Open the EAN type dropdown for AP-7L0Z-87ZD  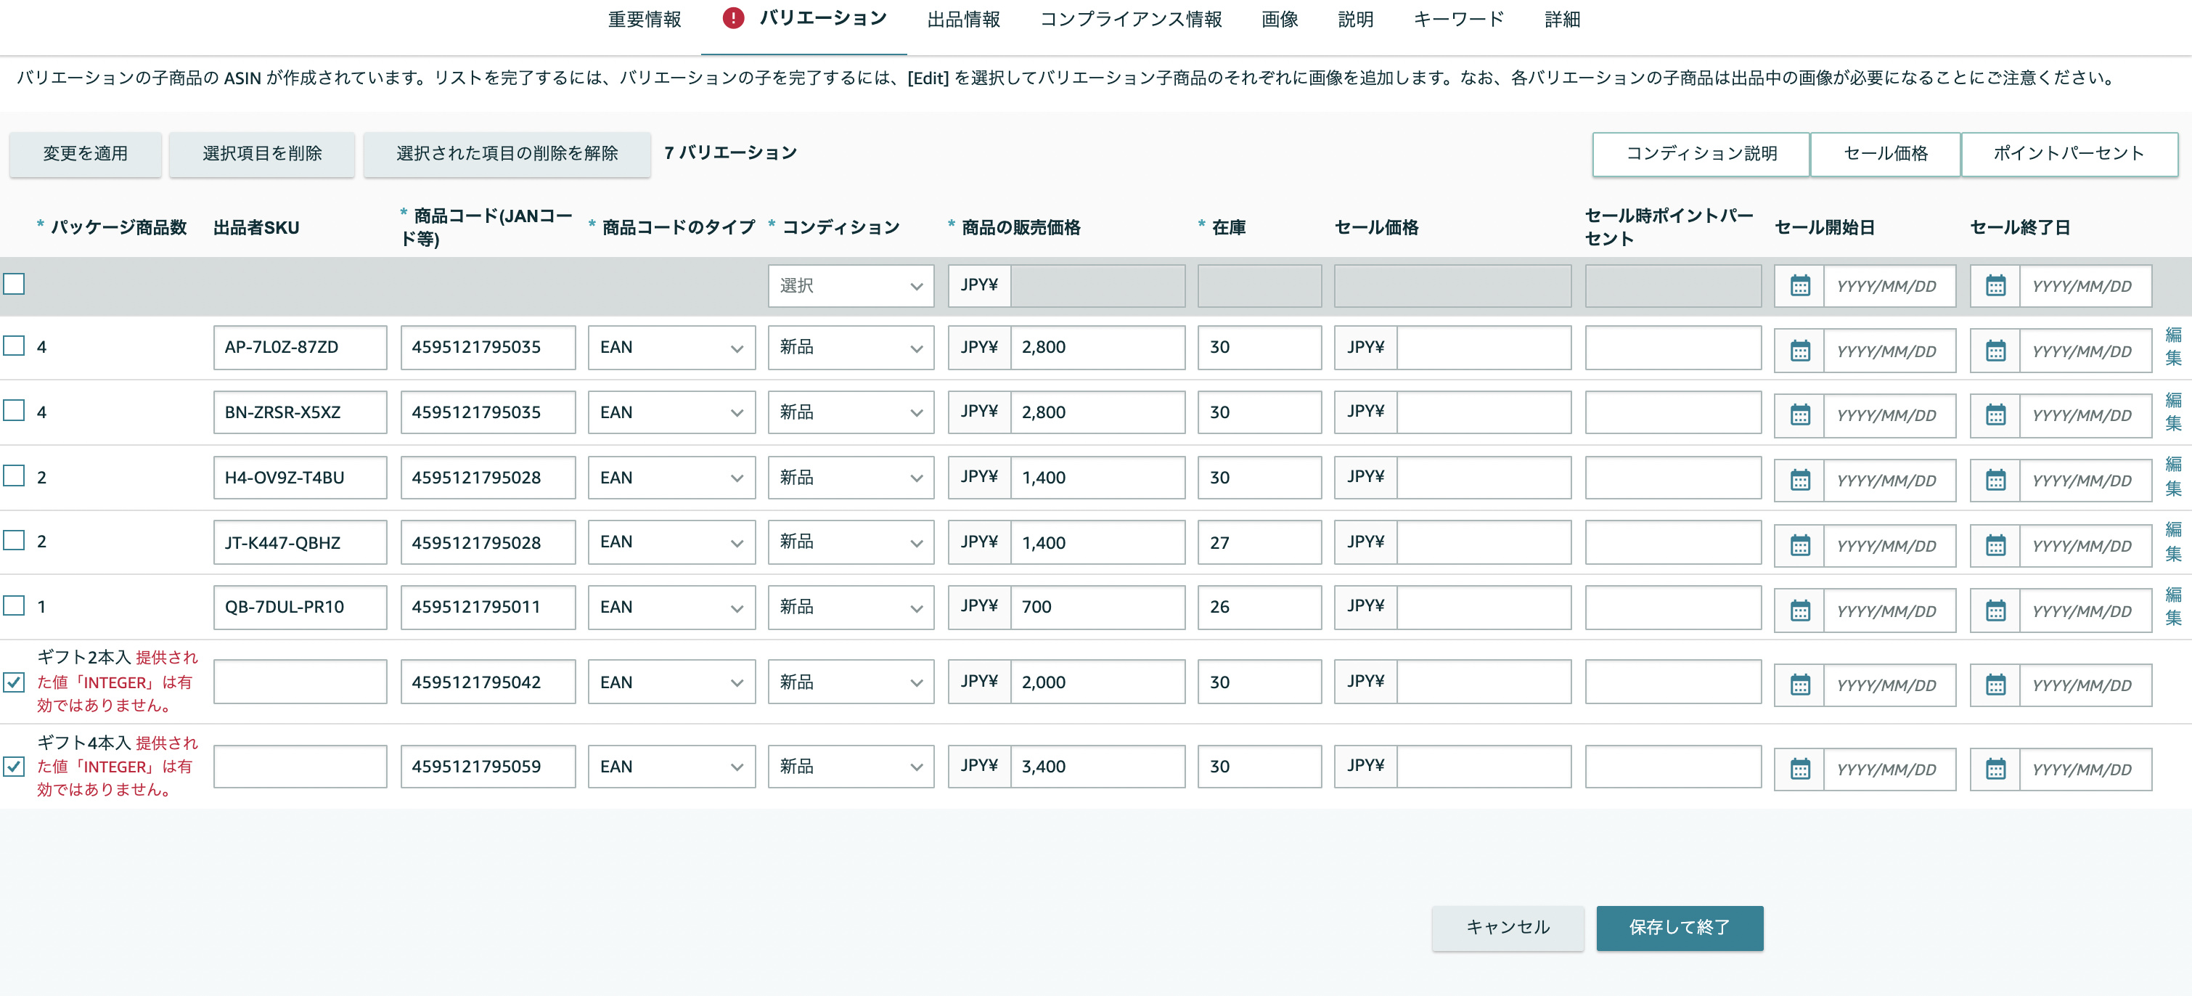pos(671,347)
